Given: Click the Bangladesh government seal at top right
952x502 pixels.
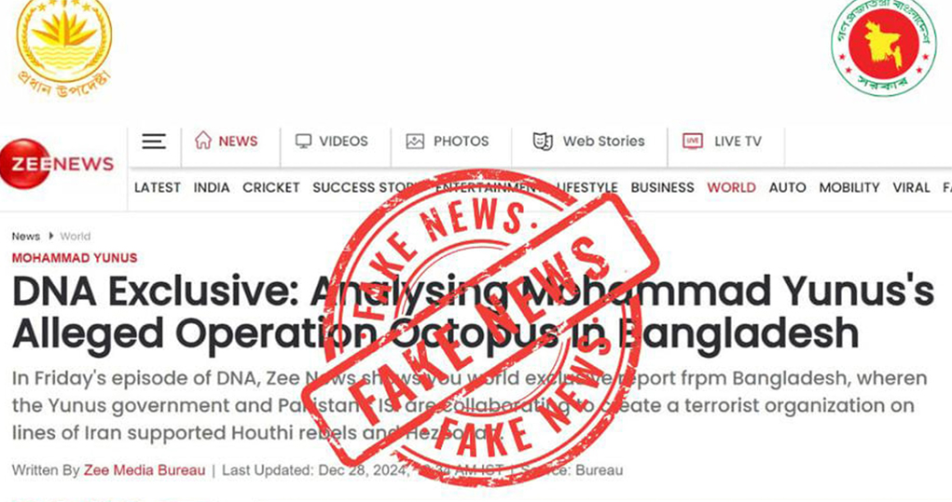Looking at the screenshot, I should (883, 47).
